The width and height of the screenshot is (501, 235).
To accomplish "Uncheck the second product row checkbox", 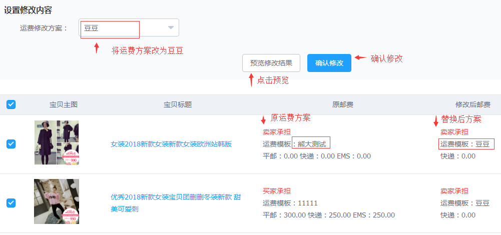I will (x=11, y=203).
